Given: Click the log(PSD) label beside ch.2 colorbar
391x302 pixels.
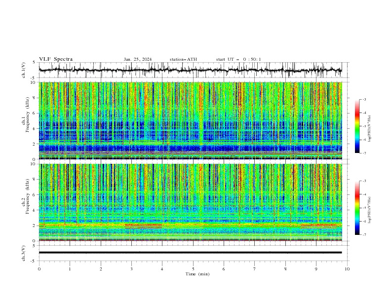Looking at the screenshot, I should 370,210.
